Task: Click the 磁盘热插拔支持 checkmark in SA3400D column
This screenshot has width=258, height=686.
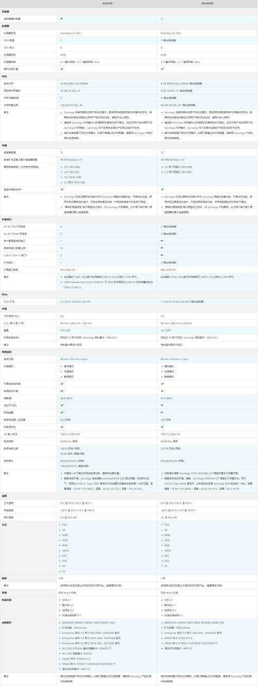Action: [x=162, y=190]
